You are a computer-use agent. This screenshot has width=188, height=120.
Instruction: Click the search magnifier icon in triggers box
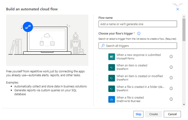103,46
